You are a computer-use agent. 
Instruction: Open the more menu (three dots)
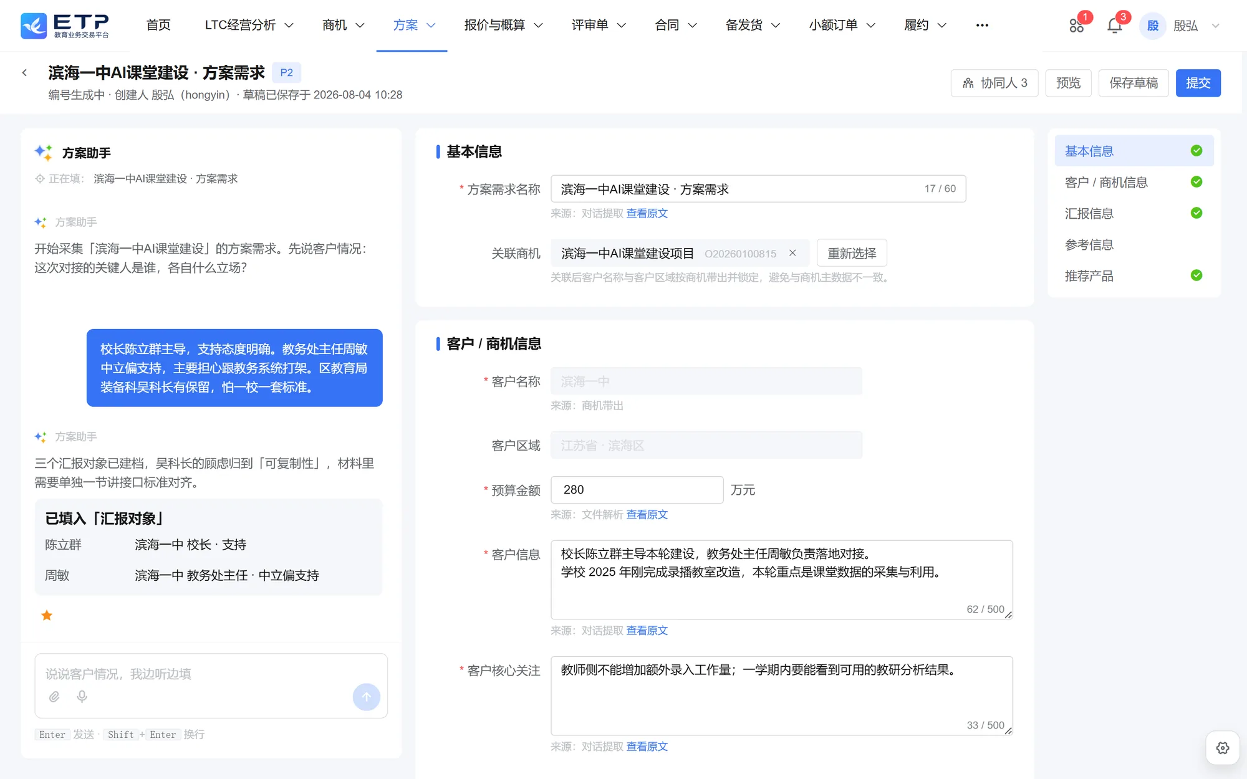(x=982, y=26)
